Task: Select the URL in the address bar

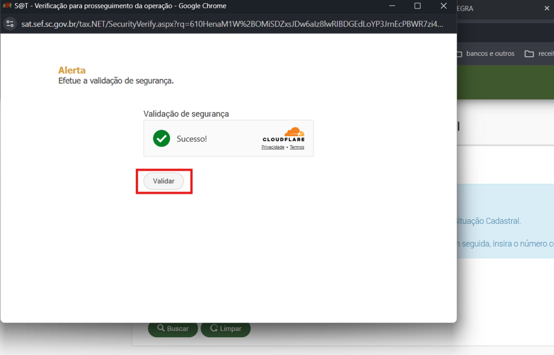Action: (231, 24)
